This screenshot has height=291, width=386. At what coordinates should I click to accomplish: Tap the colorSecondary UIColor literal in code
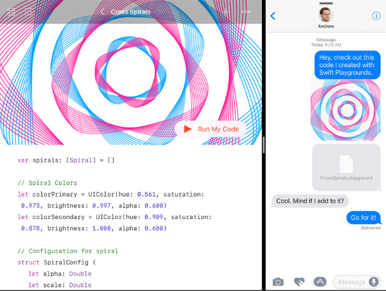pos(132,216)
